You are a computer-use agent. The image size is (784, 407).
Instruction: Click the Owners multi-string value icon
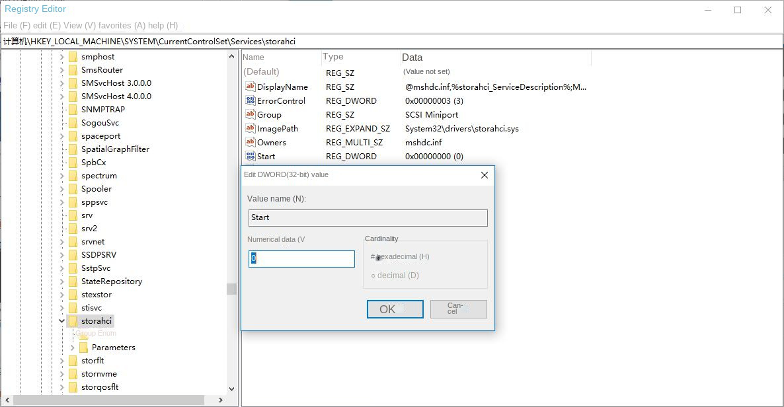[250, 142]
